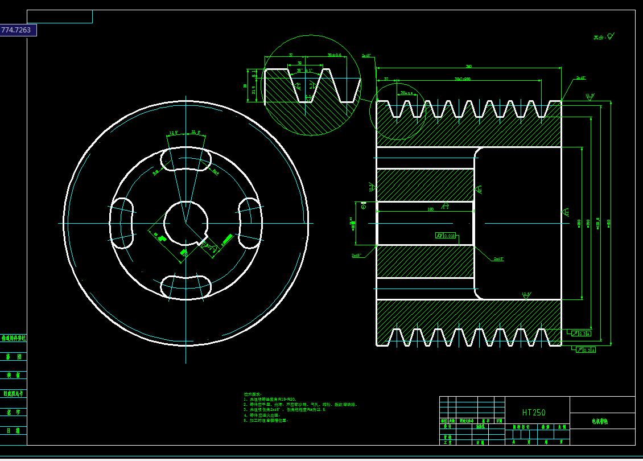Click the technical requirements note heading
The height and width of the screenshot is (461, 643).
[252, 394]
